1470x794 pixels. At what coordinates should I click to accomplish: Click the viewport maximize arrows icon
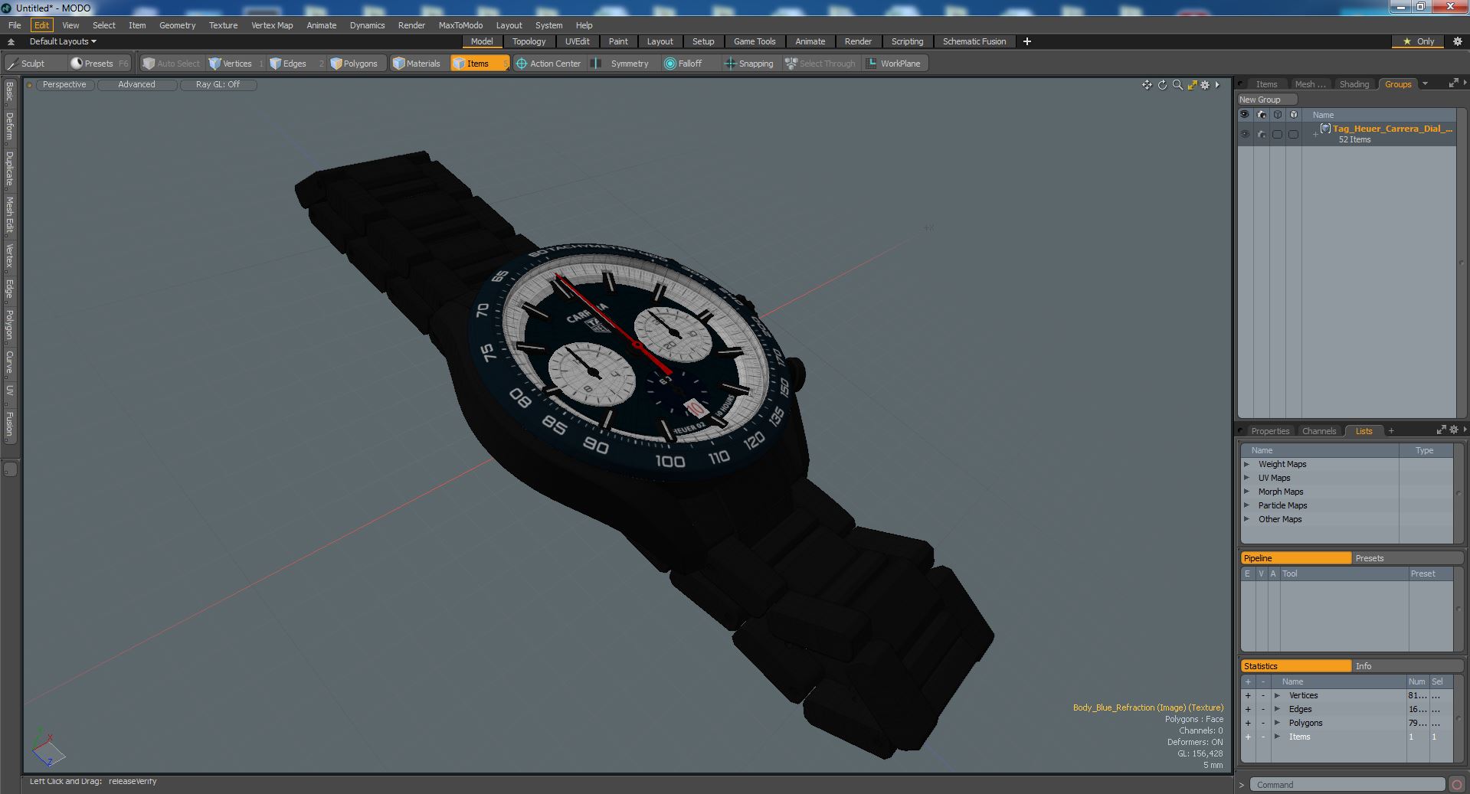[x=1192, y=85]
